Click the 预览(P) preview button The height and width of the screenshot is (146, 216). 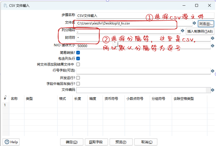tap(121, 142)
